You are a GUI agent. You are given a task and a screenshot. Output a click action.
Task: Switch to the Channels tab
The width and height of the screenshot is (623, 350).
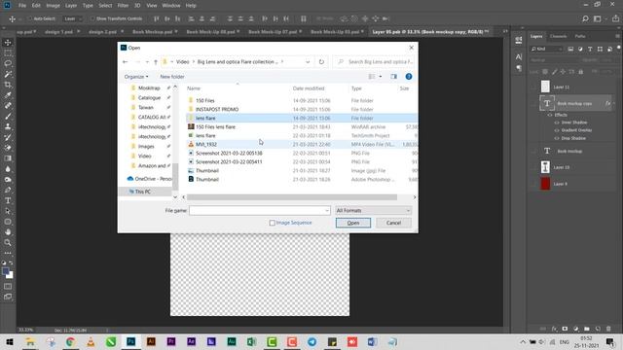pyautogui.click(x=558, y=36)
